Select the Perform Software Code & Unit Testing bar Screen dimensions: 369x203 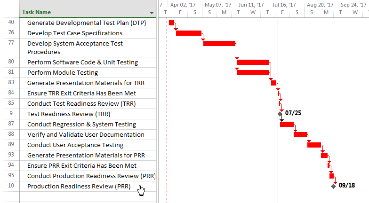click(253, 62)
